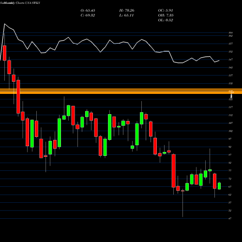Click the 77 price axis label

pos(230,171)
